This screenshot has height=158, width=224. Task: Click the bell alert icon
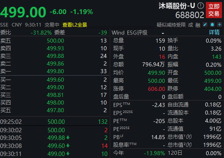[x=212, y=25]
